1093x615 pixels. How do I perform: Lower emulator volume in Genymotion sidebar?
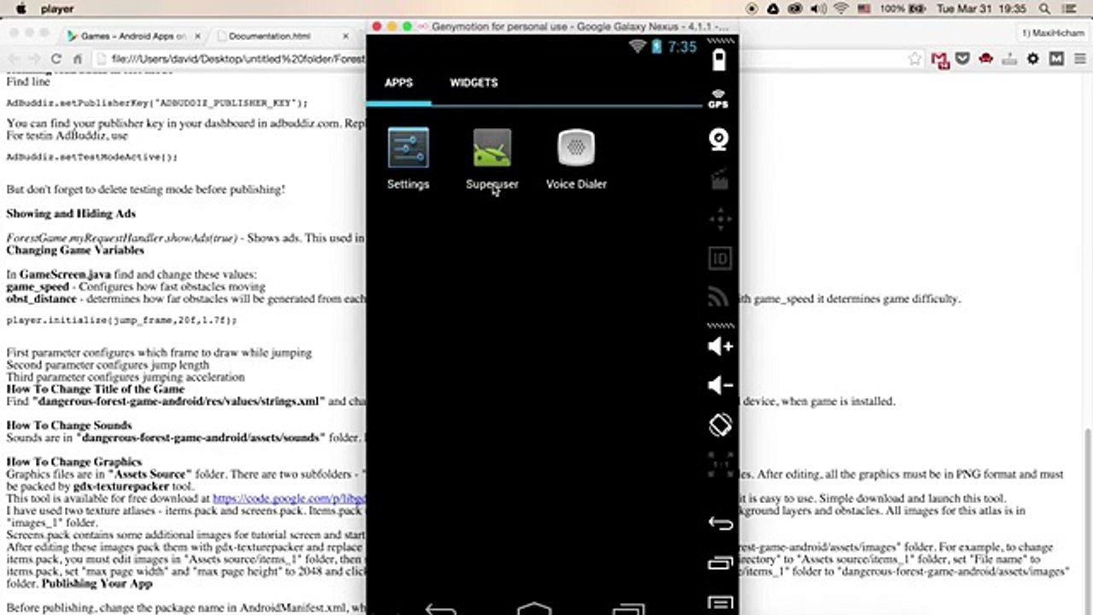[x=720, y=385]
